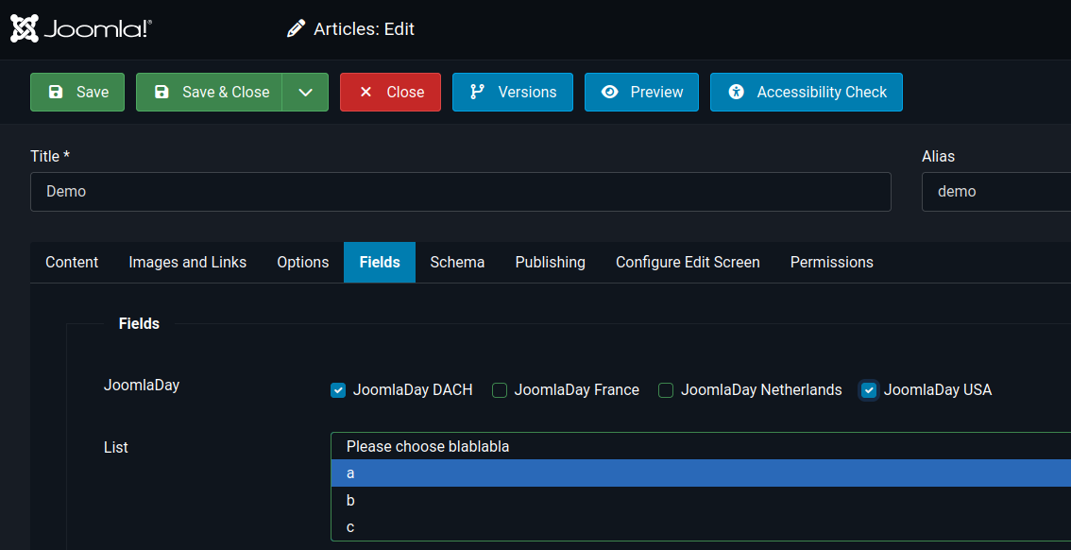Click the pencil icon beside Articles: Edit
This screenshot has height=550, width=1071.
(296, 28)
